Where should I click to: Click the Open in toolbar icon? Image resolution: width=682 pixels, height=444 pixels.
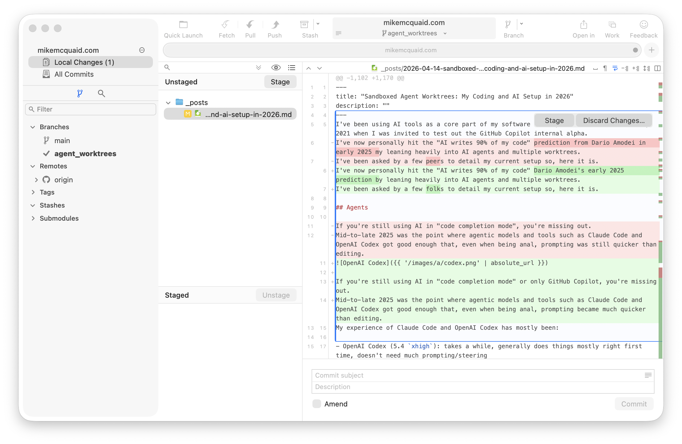point(583,25)
